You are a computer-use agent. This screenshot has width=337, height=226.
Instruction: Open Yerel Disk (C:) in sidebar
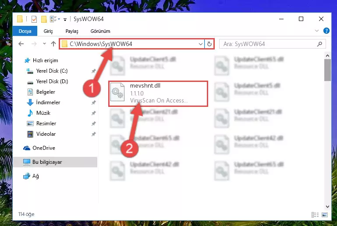(x=52, y=71)
